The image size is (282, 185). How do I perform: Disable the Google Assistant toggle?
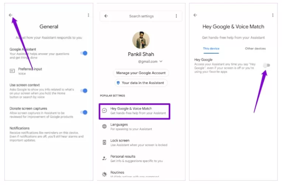click(x=84, y=53)
